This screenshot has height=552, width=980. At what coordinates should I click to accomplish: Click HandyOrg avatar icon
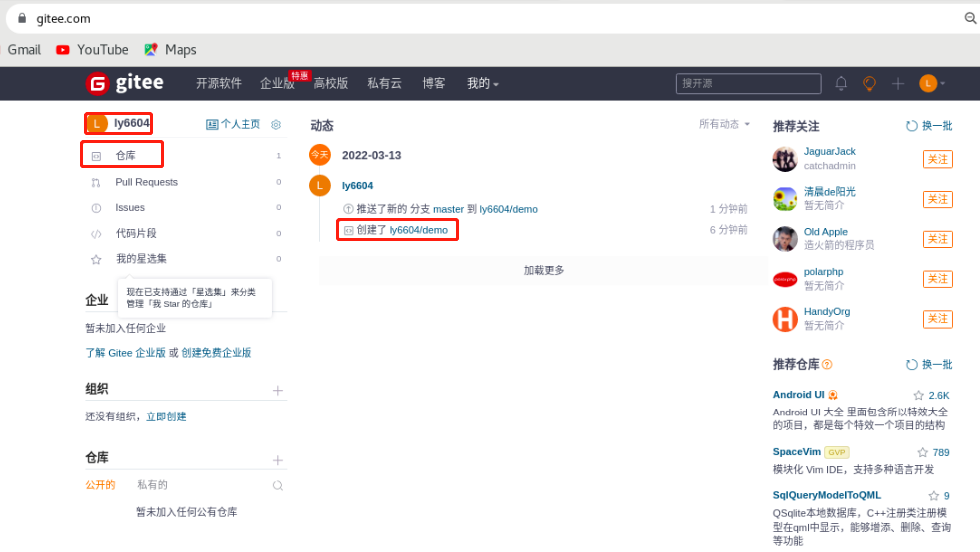click(x=785, y=320)
